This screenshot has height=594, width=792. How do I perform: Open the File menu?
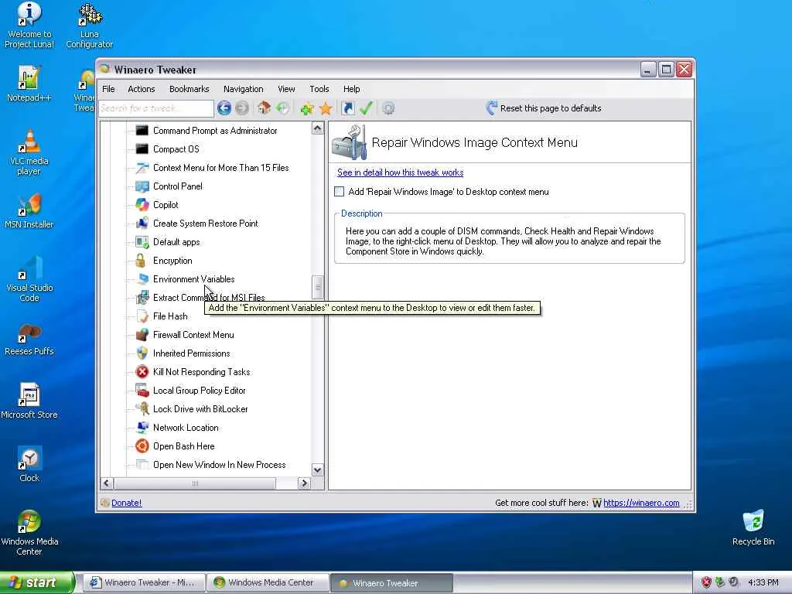[108, 89]
